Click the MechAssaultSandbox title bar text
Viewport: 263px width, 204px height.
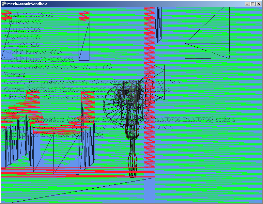point(26,4)
